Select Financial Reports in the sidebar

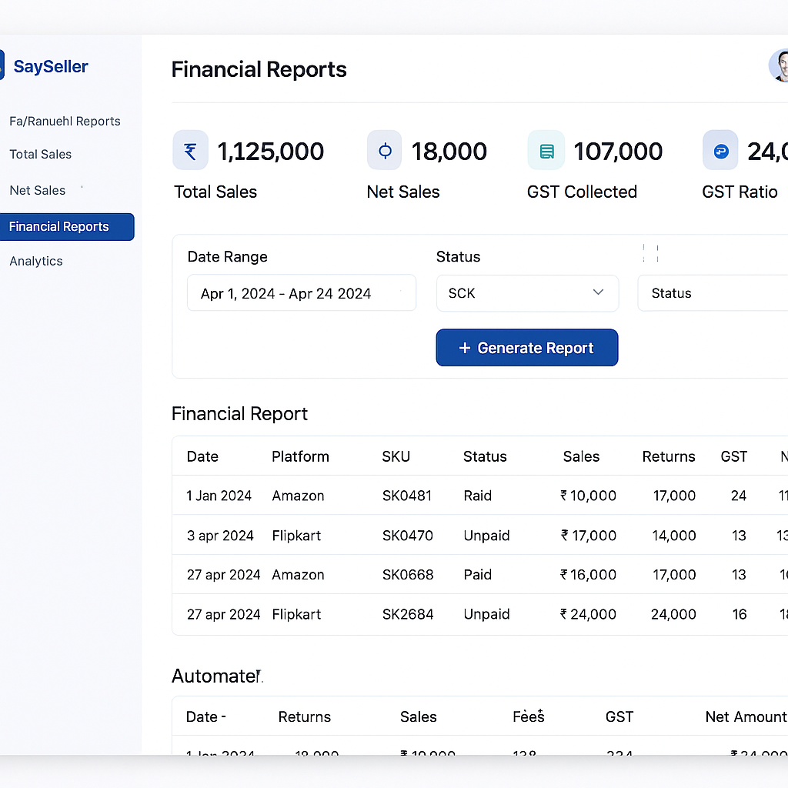(58, 226)
